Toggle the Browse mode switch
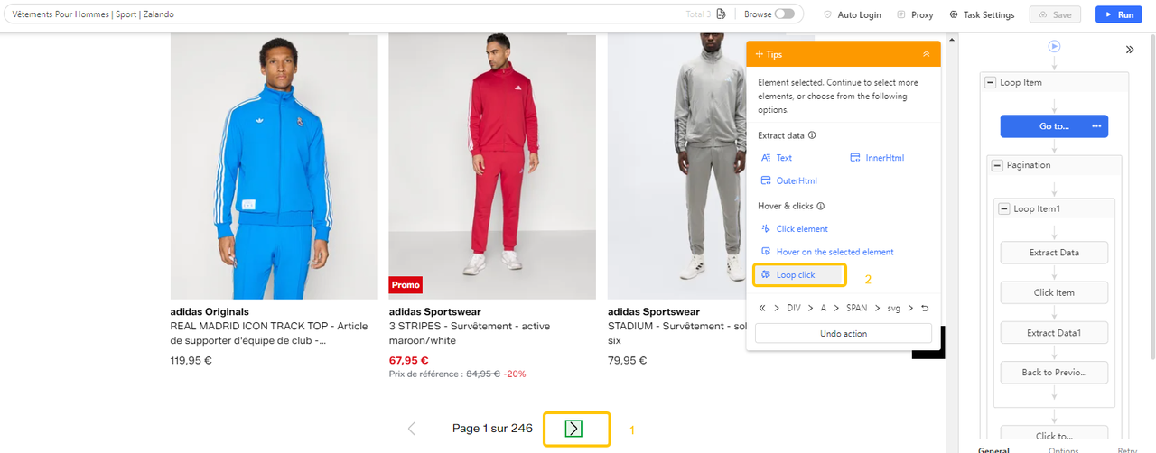Viewport: 1156px width, 453px height. tap(785, 14)
